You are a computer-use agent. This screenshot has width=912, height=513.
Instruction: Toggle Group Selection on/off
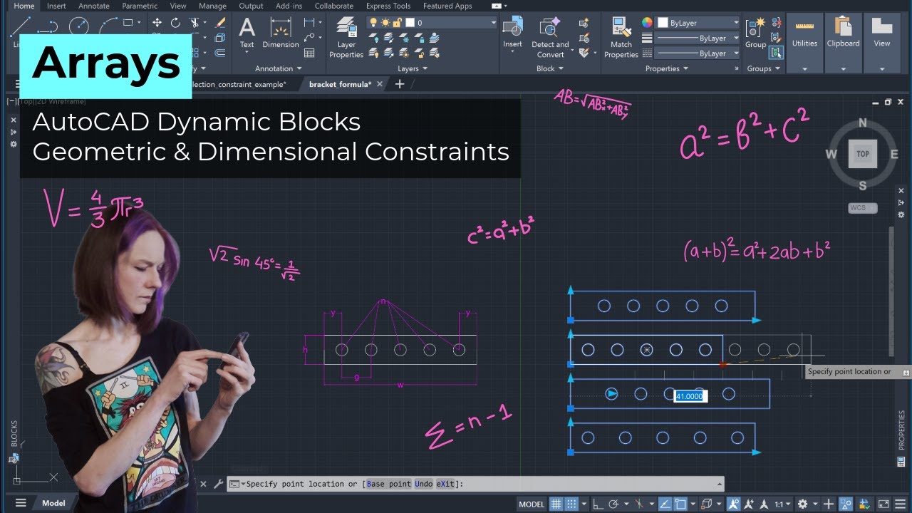[776, 52]
